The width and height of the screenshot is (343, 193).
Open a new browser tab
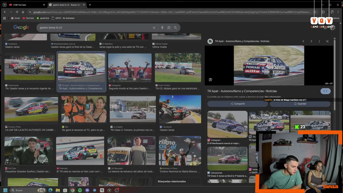coord(90,5)
